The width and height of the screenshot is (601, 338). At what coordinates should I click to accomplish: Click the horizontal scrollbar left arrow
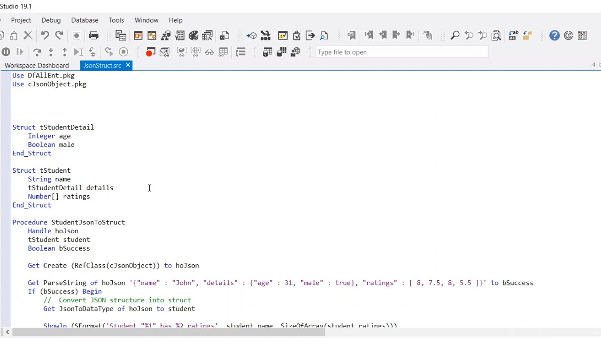click(7, 332)
